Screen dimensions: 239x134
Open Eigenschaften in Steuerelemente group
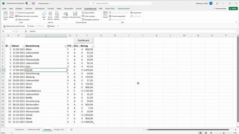click(88, 13)
